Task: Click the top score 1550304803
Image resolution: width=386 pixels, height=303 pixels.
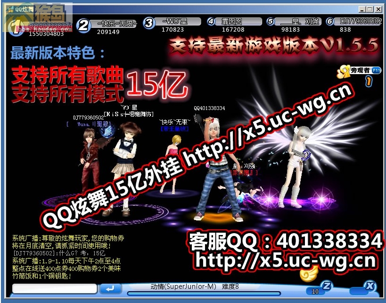Action: [x=46, y=34]
